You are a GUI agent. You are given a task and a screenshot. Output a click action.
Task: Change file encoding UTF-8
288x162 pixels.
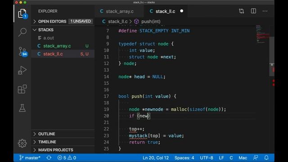tap(207, 158)
